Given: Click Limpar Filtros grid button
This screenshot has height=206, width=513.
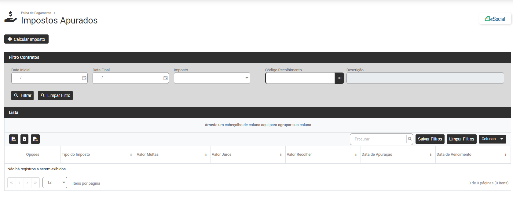Looking at the screenshot, I should coord(461,139).
